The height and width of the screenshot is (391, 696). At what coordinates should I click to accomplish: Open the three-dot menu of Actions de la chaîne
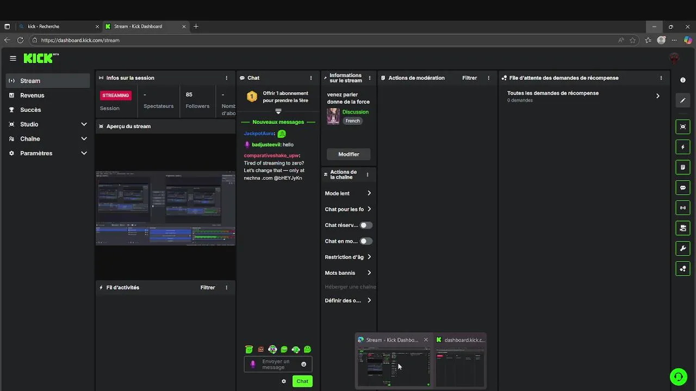368,174
